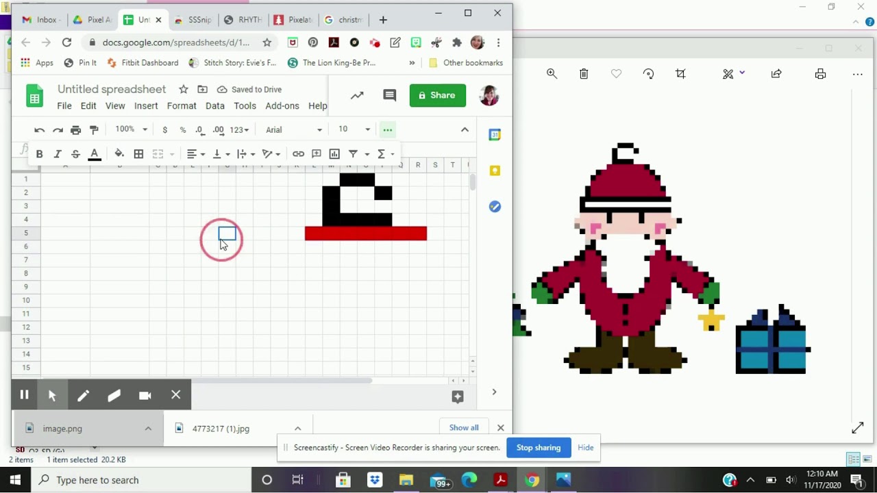Open horizontal align dropdown

[x=196, y=154]
